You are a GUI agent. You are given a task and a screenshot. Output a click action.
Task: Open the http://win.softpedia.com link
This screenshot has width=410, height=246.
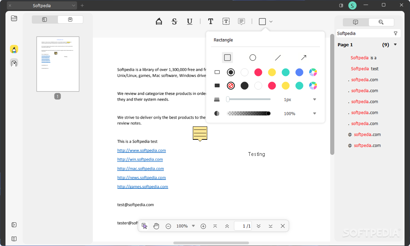pyautogui.click(x=140, y=159)
